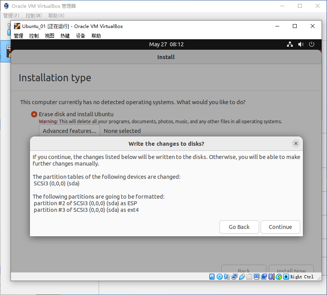Click the Go Back button
The width and height of the screenshot is (327, 295).
click(x=239, y=227)
